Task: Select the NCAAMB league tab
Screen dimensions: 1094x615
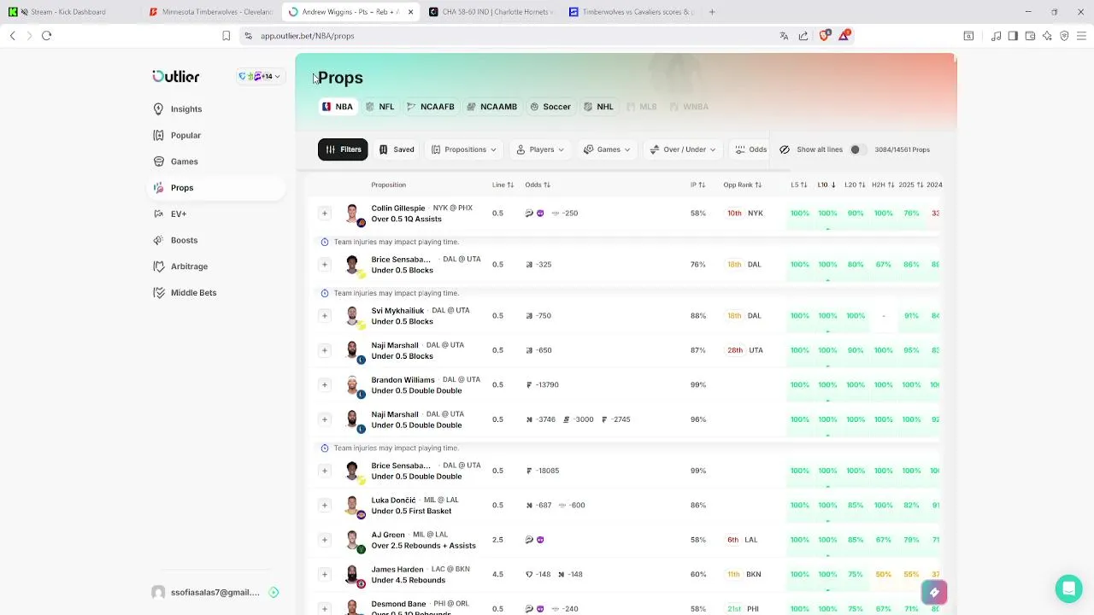Action: click(x=491, y=107)
